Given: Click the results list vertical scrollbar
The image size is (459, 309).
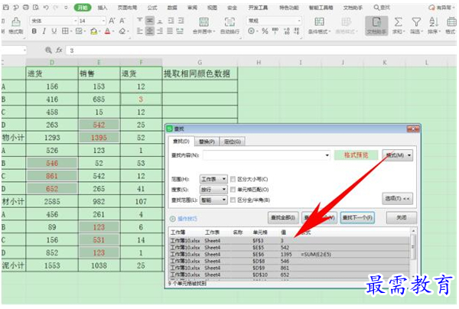Looking at the screenshot, I should coord(413,253).
